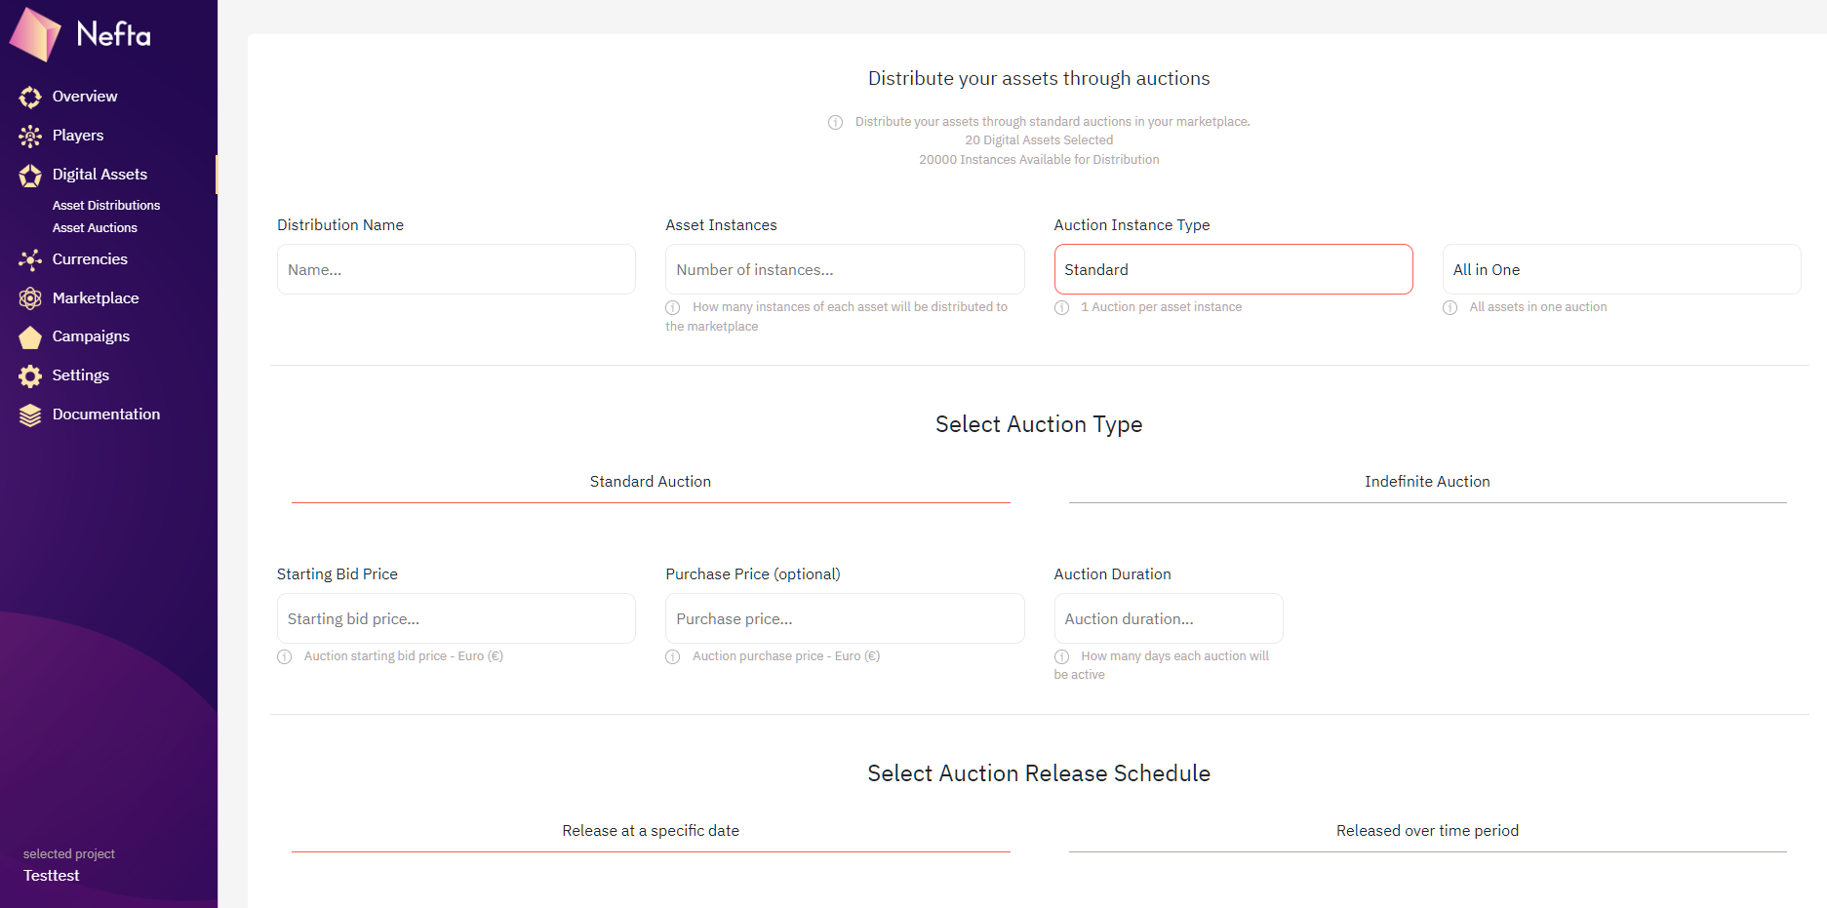Open Asset Auctions submenu item
This screenshot has height=908, width=1827.
(95, 227)
